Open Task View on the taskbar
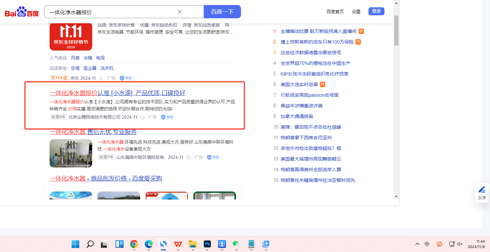490x252 pixels. 105,244
